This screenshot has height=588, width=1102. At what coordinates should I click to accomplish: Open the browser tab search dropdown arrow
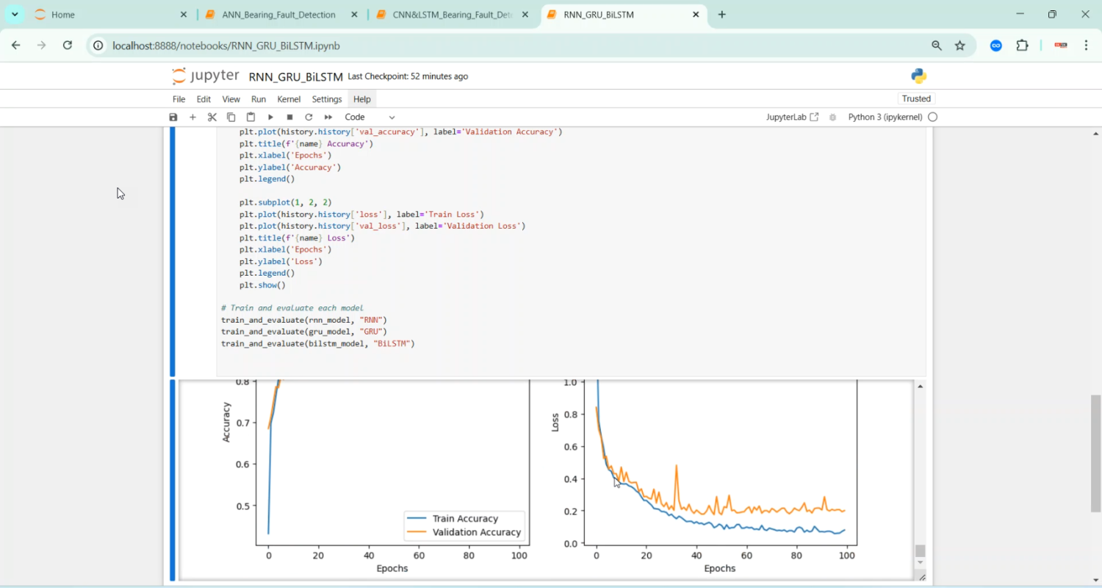15,15
